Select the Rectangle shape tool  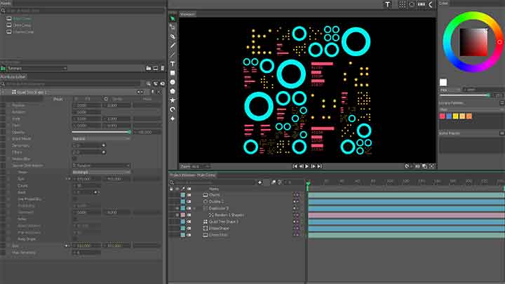(x=173, y=73)
